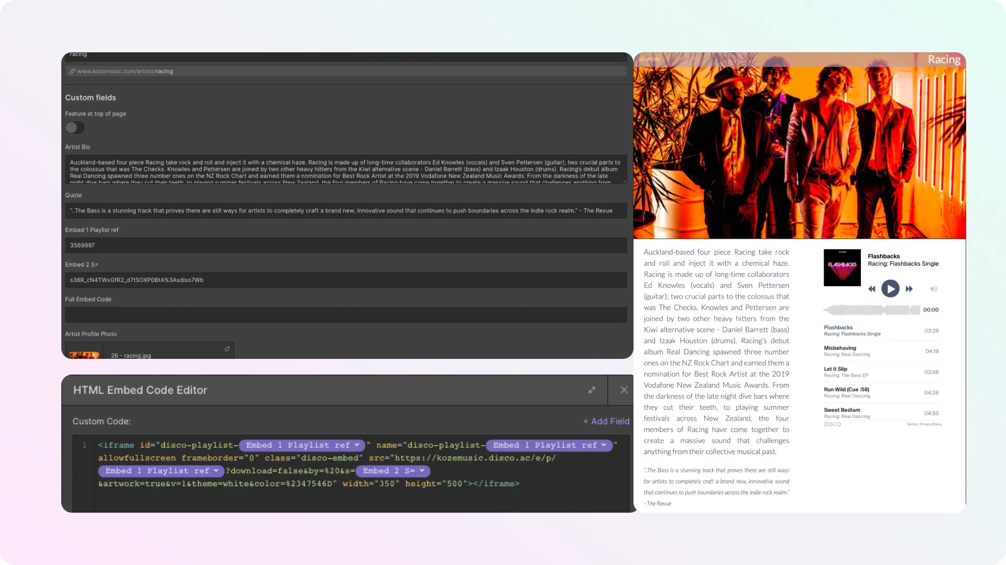Open first Embed 1 Playlist ref dropdown
Viewport: 1006px width, 565px height.
tap(356, 445)
